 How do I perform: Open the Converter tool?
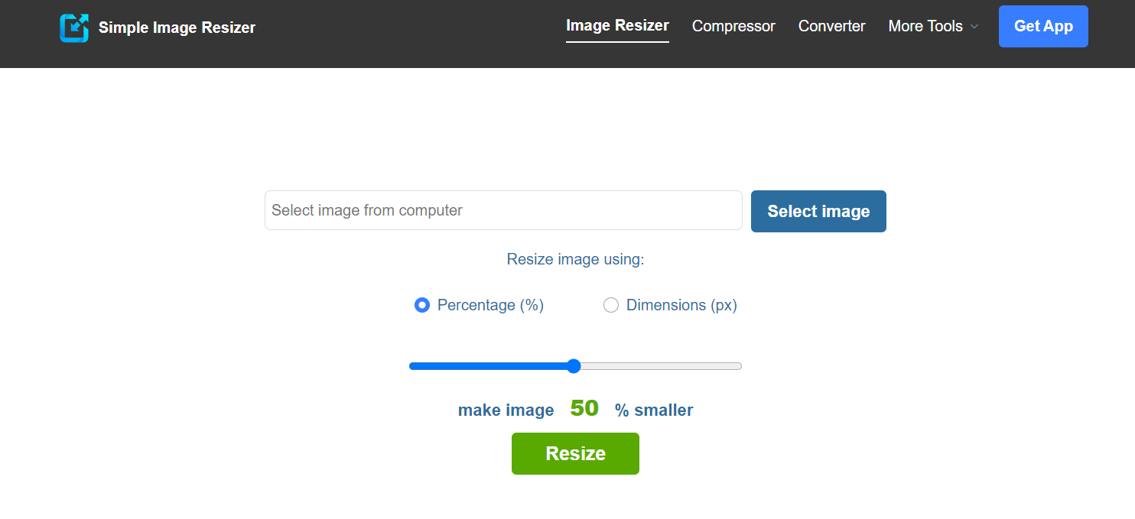(831, 26)
